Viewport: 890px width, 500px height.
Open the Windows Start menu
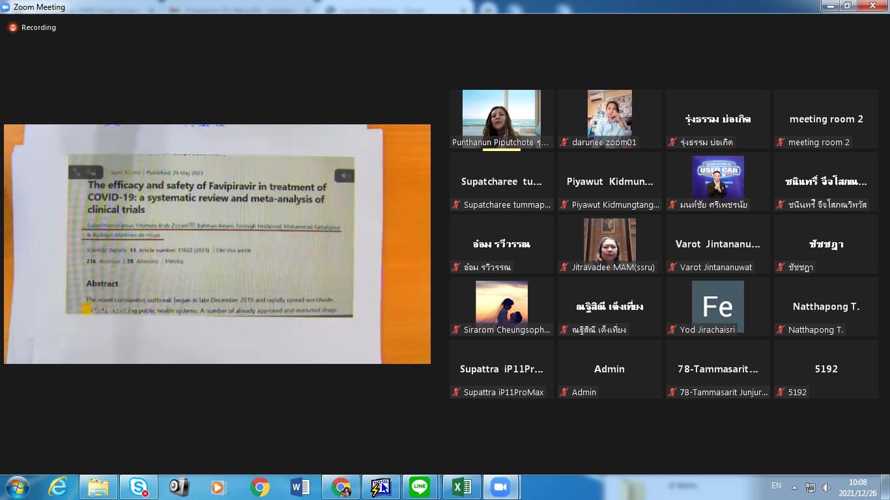coord(17,487)
